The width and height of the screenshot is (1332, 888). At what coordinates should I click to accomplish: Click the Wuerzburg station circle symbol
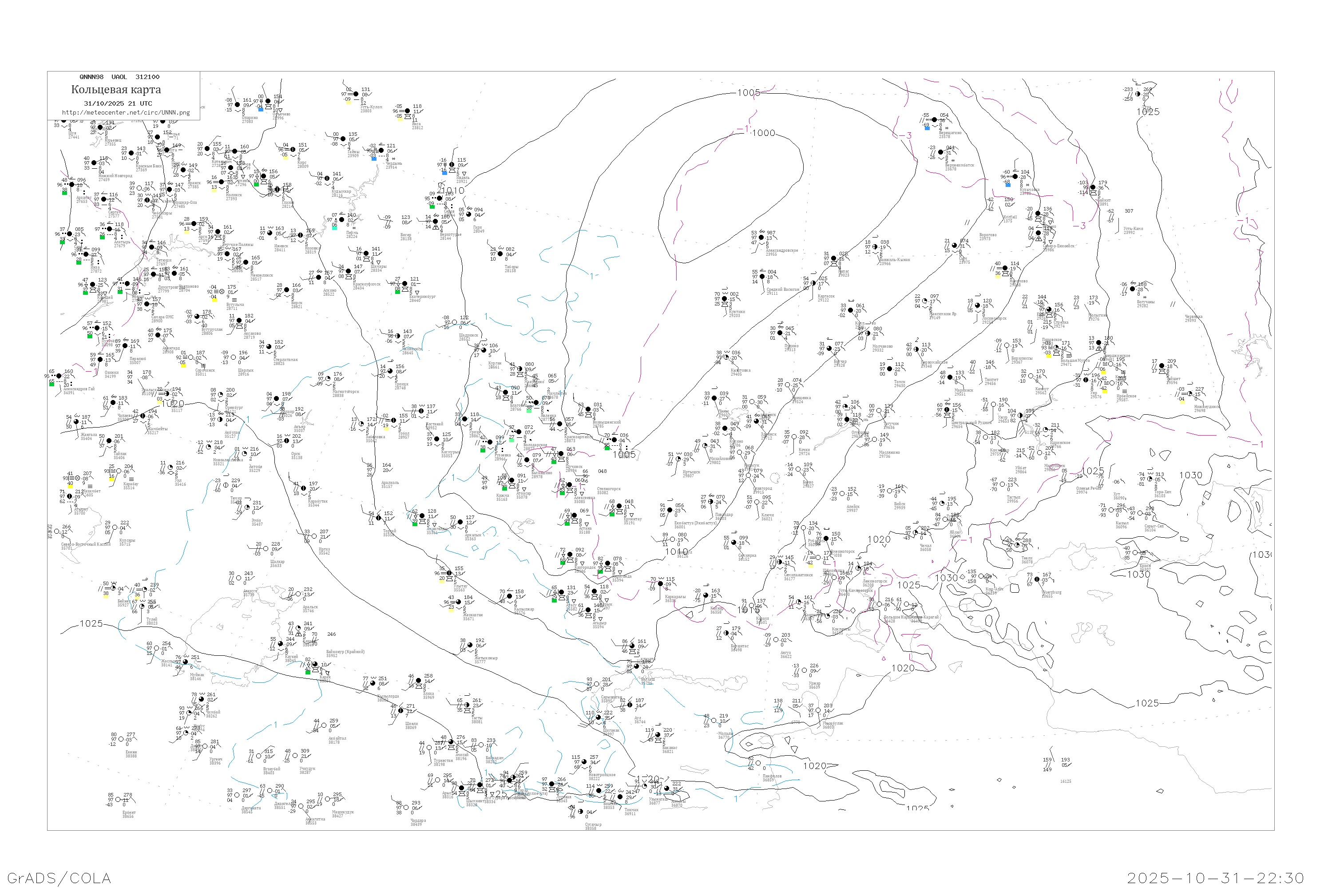1037,579
